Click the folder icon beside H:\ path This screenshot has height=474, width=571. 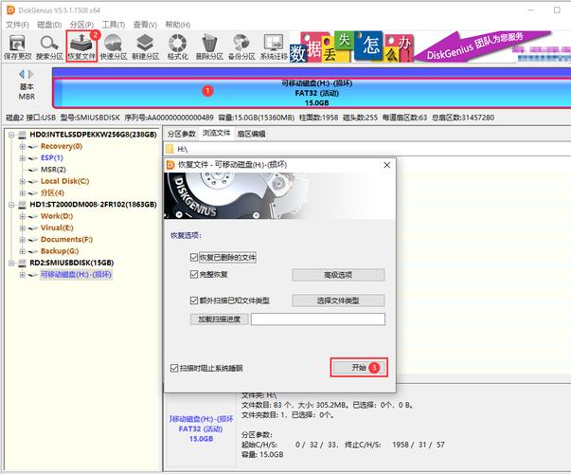pos(170,149)
